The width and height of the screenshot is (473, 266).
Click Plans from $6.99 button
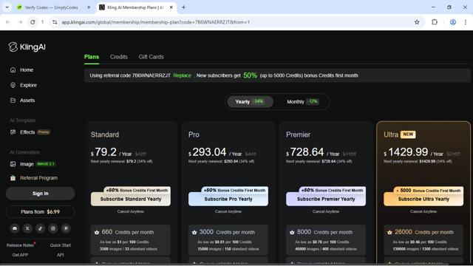point(40,212)
